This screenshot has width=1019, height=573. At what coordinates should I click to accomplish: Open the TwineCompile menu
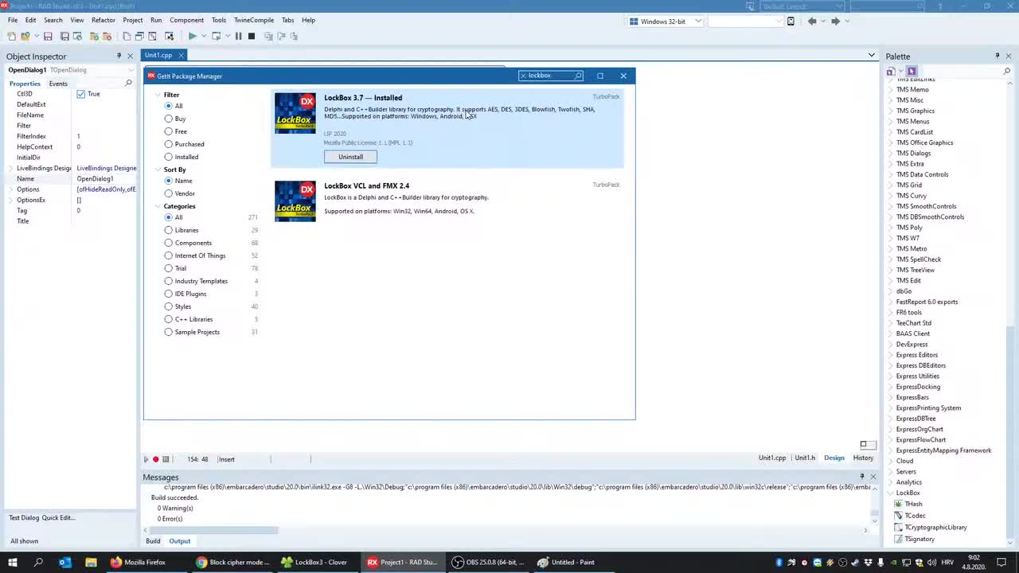[x=254, y=20]
